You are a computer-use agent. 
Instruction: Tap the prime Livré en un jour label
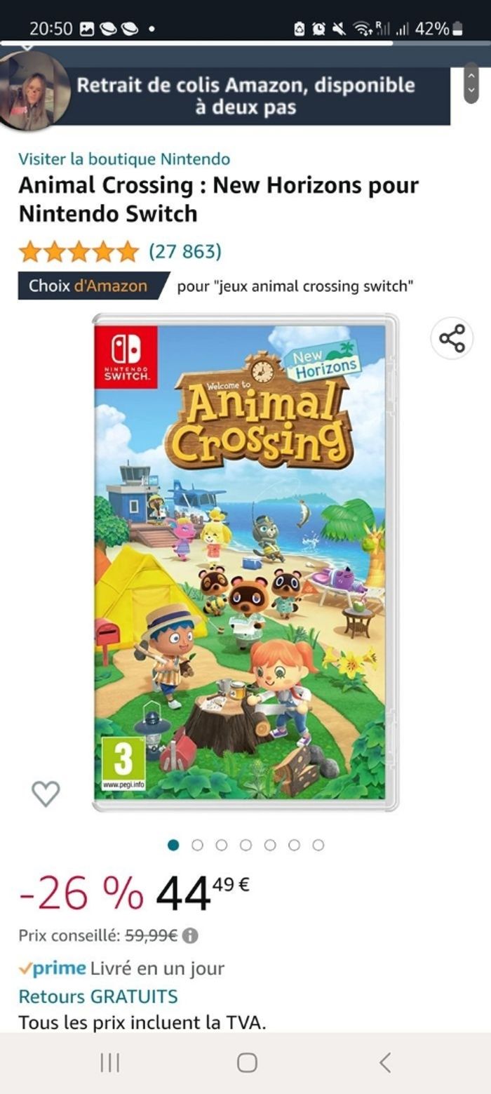(x=121, y=968)
